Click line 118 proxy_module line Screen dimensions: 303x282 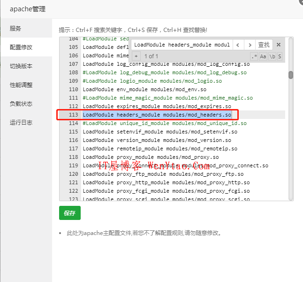point(151,157)
